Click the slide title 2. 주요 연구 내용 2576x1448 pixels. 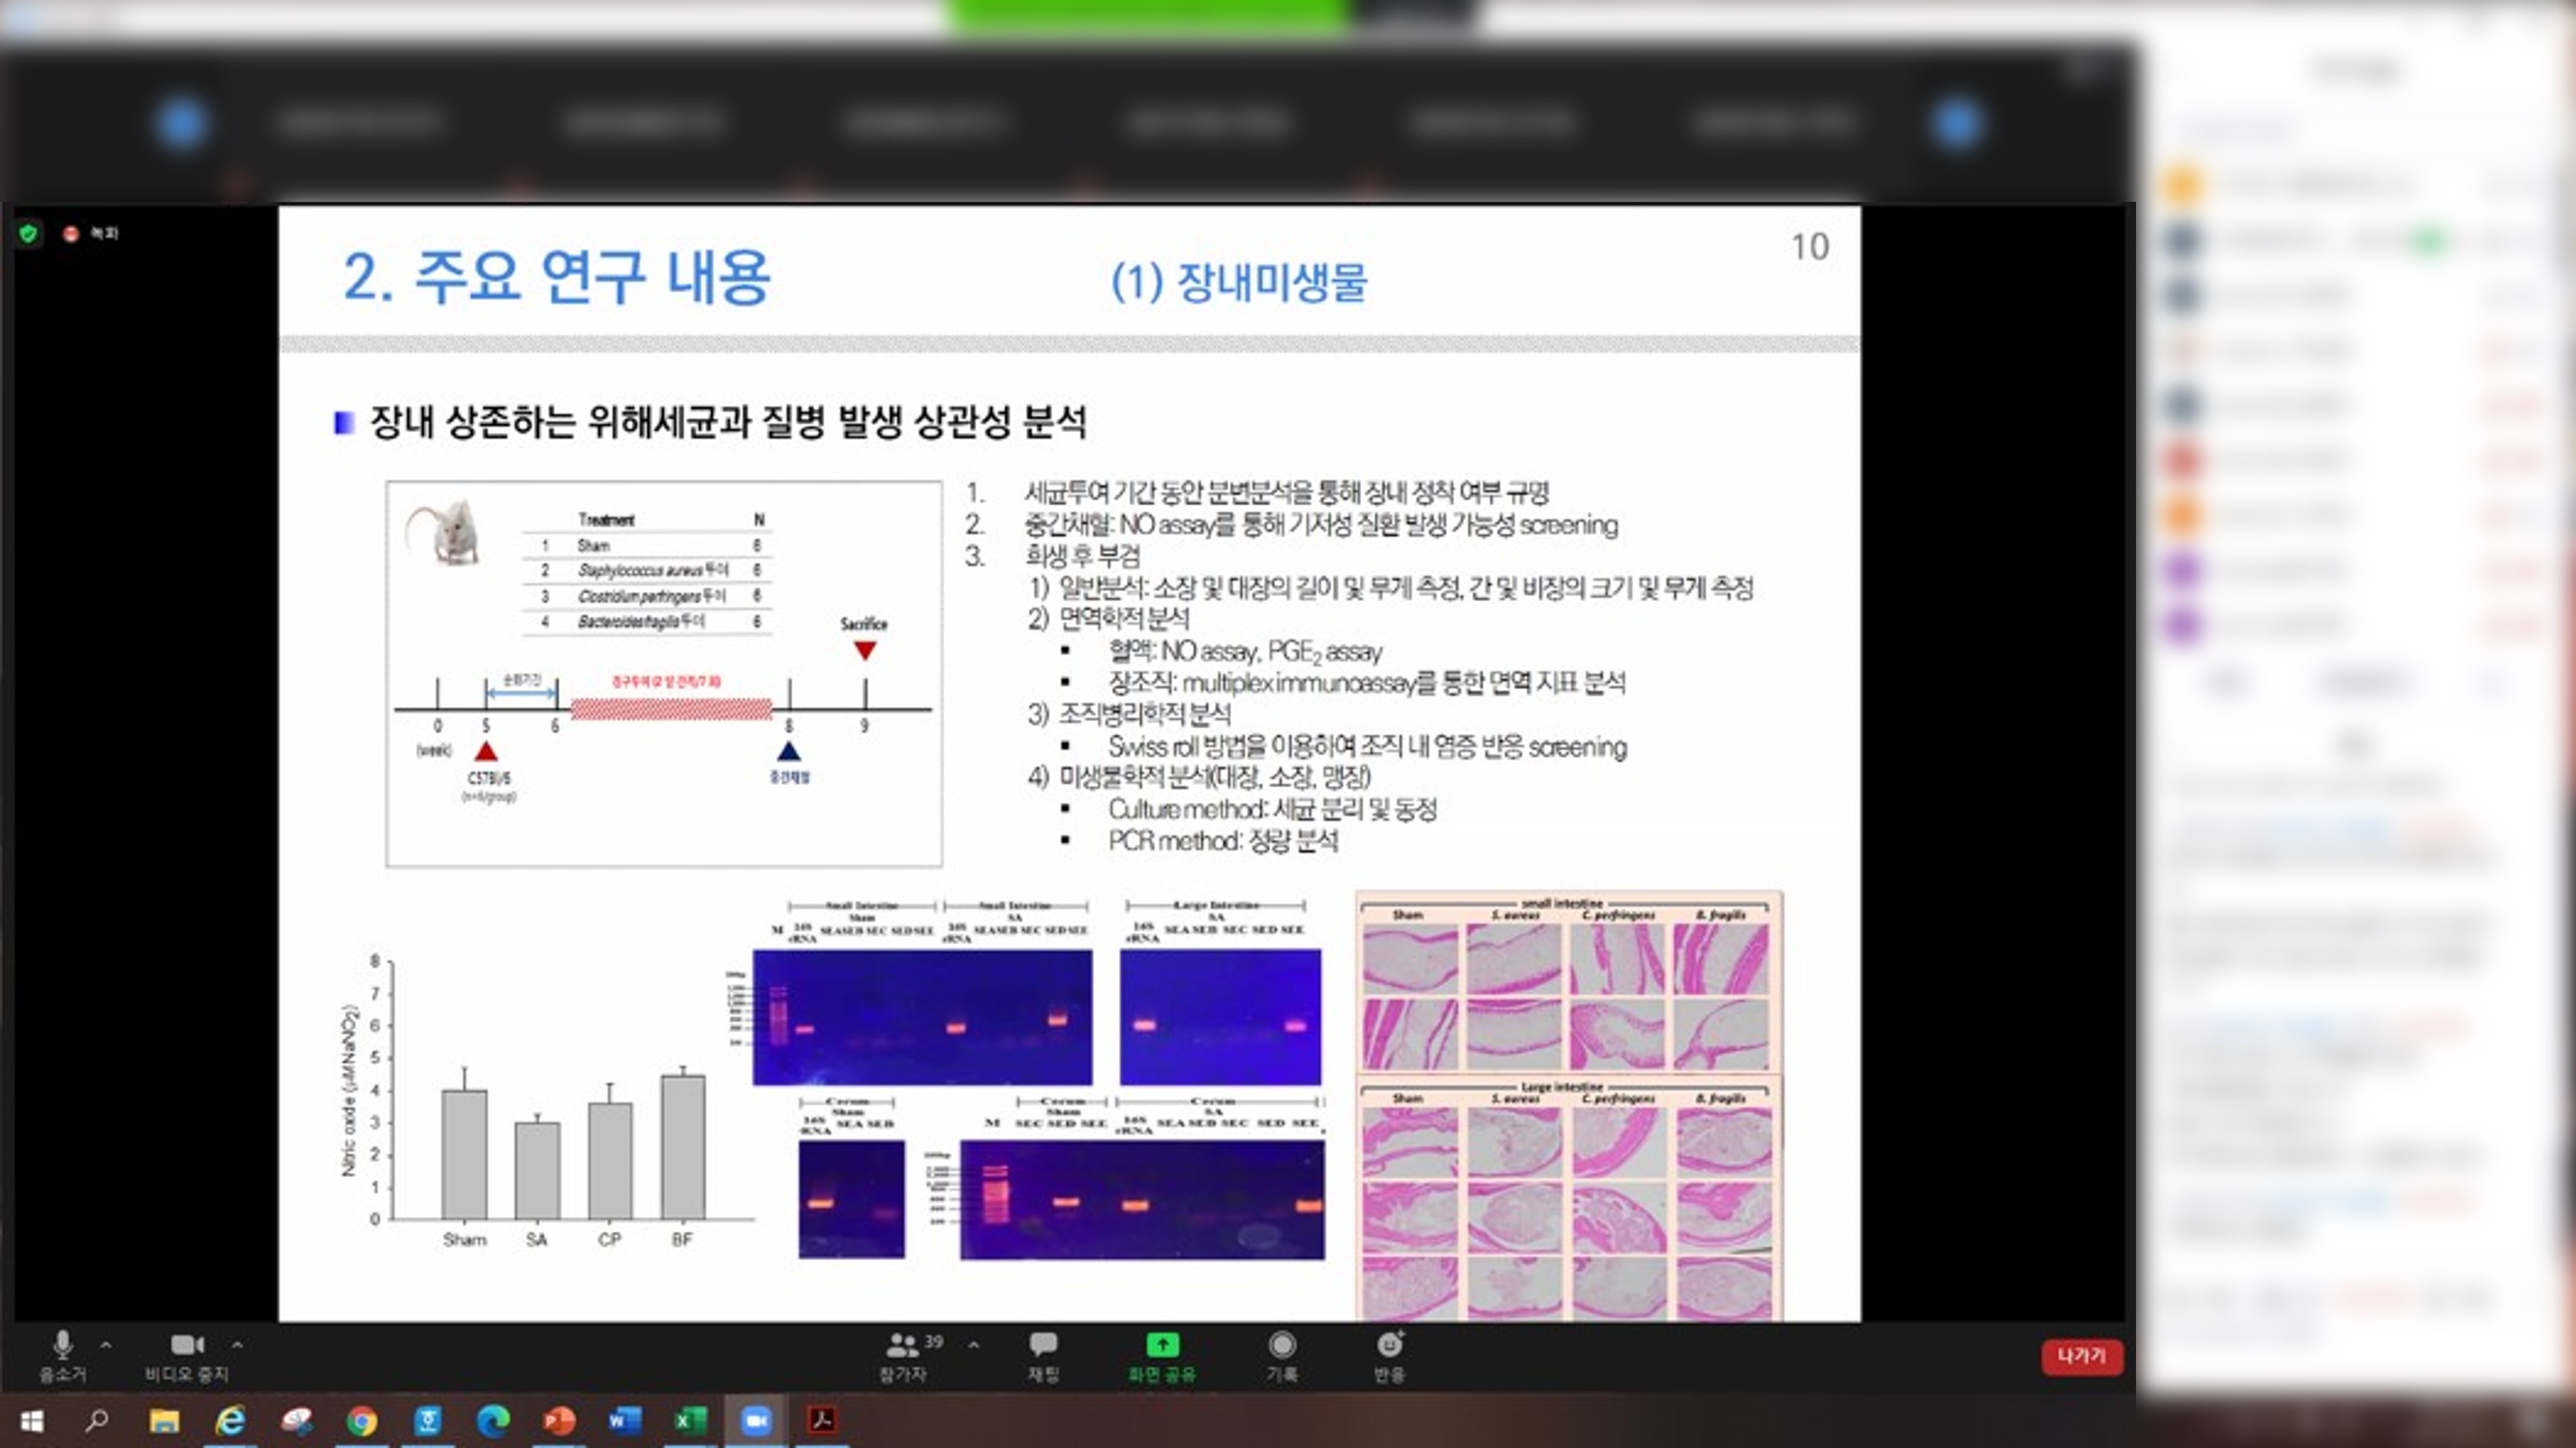(x=557, y=277)
